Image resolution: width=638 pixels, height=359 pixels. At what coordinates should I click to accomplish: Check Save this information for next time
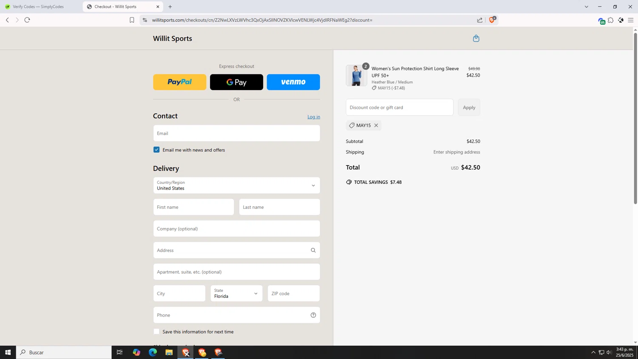(x=157, y=331)
